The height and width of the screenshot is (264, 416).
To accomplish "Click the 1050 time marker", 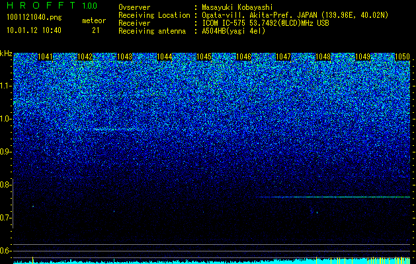I will [403, 57].
